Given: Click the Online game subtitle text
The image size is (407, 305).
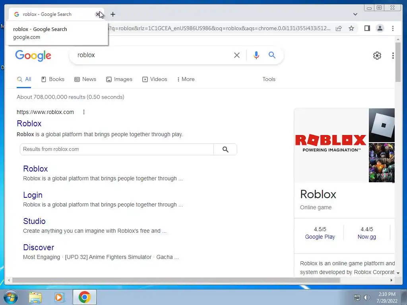Looking at the screenshot, I should (316, 207).
